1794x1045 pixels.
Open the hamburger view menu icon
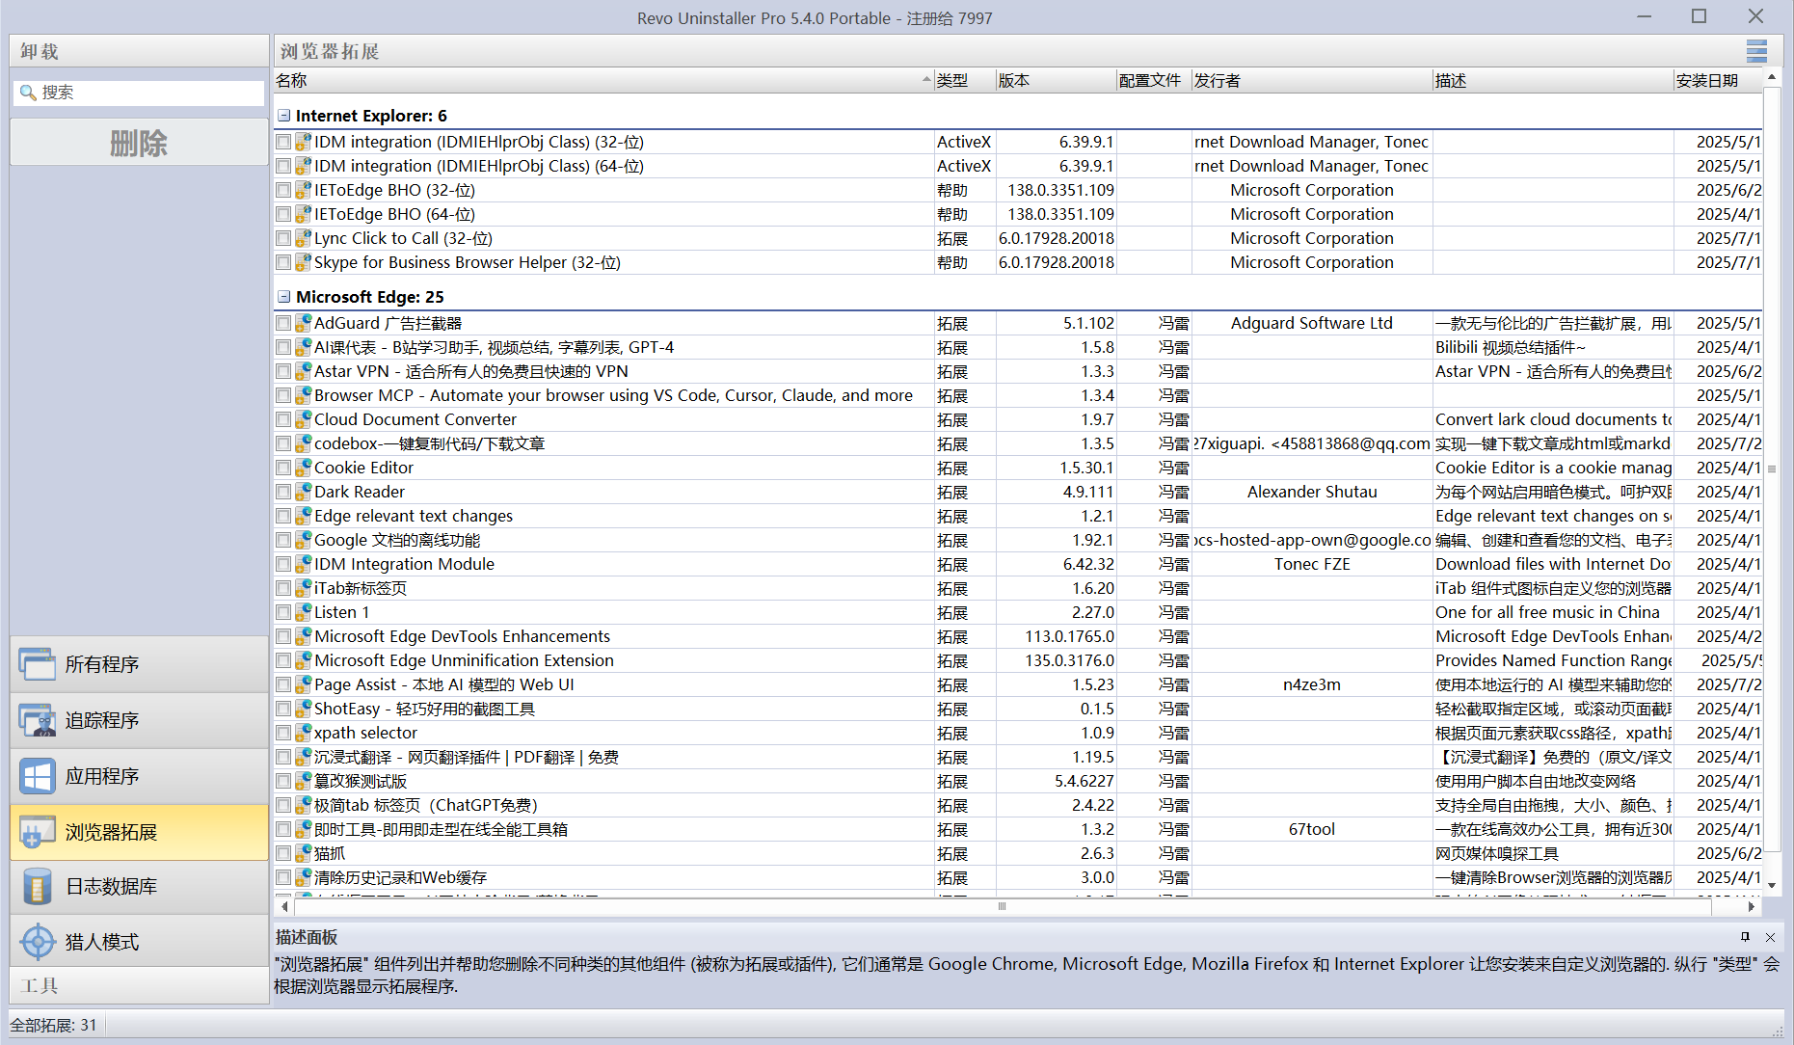[x=1756, y=51]
